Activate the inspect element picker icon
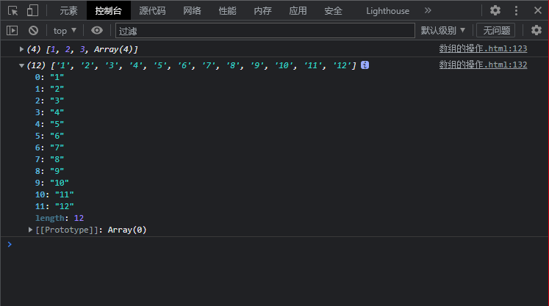 point(13,10)
